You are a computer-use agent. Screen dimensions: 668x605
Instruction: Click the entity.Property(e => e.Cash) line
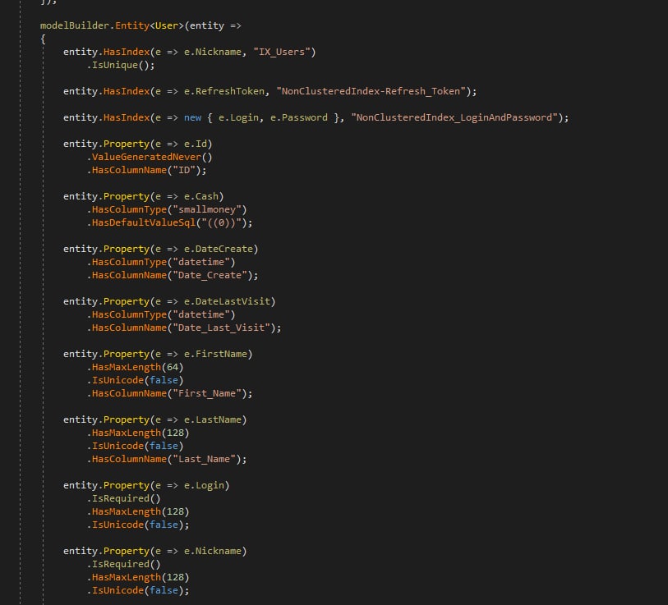coord(144,196)
